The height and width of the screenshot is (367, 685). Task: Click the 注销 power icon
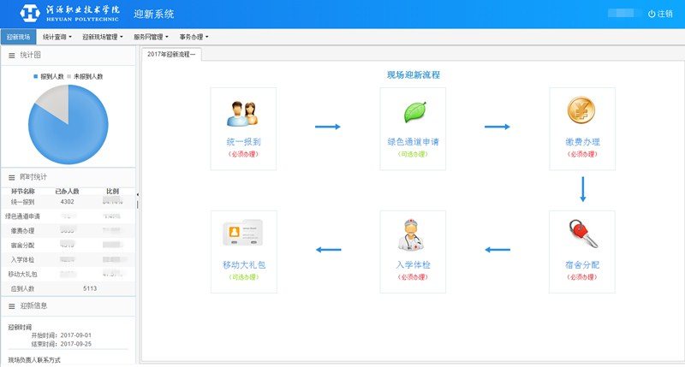click(651, 14)
